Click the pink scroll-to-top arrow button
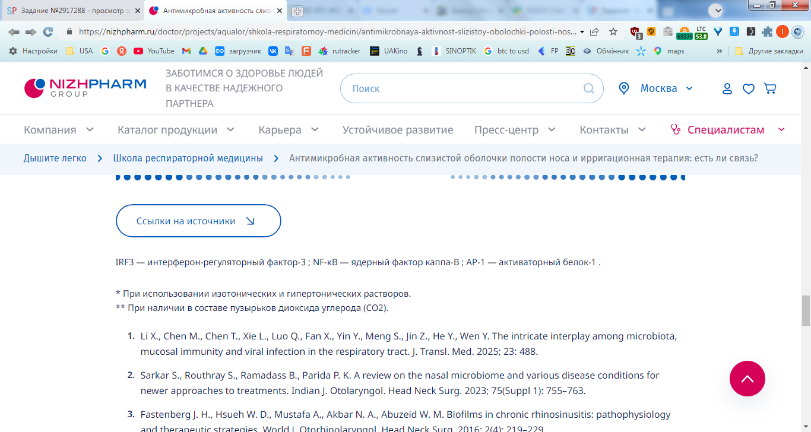 click(747, 379)
